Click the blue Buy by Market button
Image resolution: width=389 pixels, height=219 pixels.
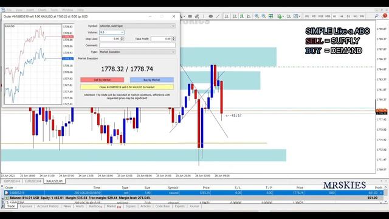[151, 80]
